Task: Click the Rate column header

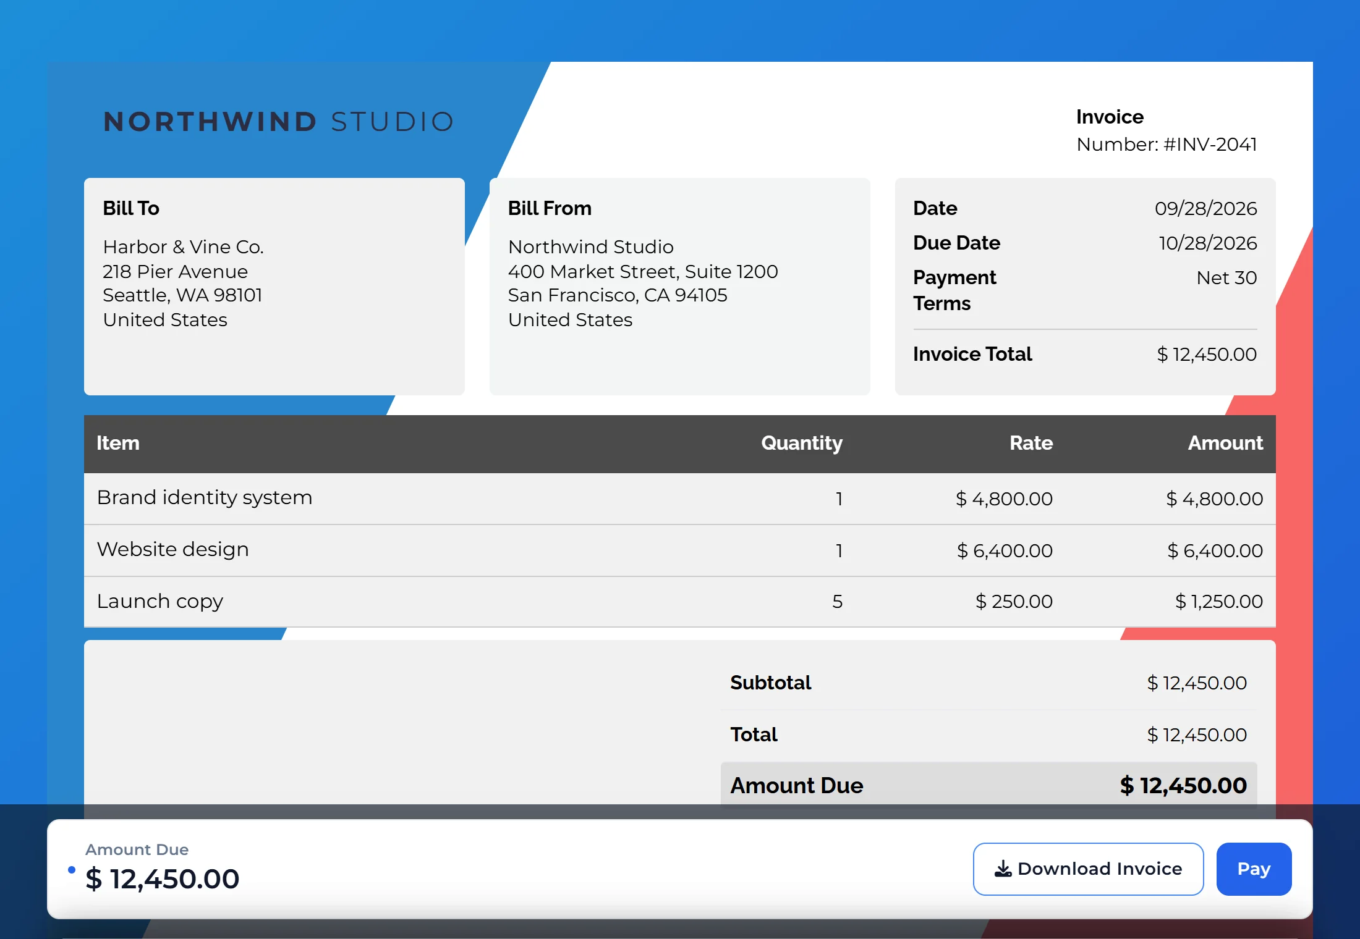Action: pos(1031,443)
